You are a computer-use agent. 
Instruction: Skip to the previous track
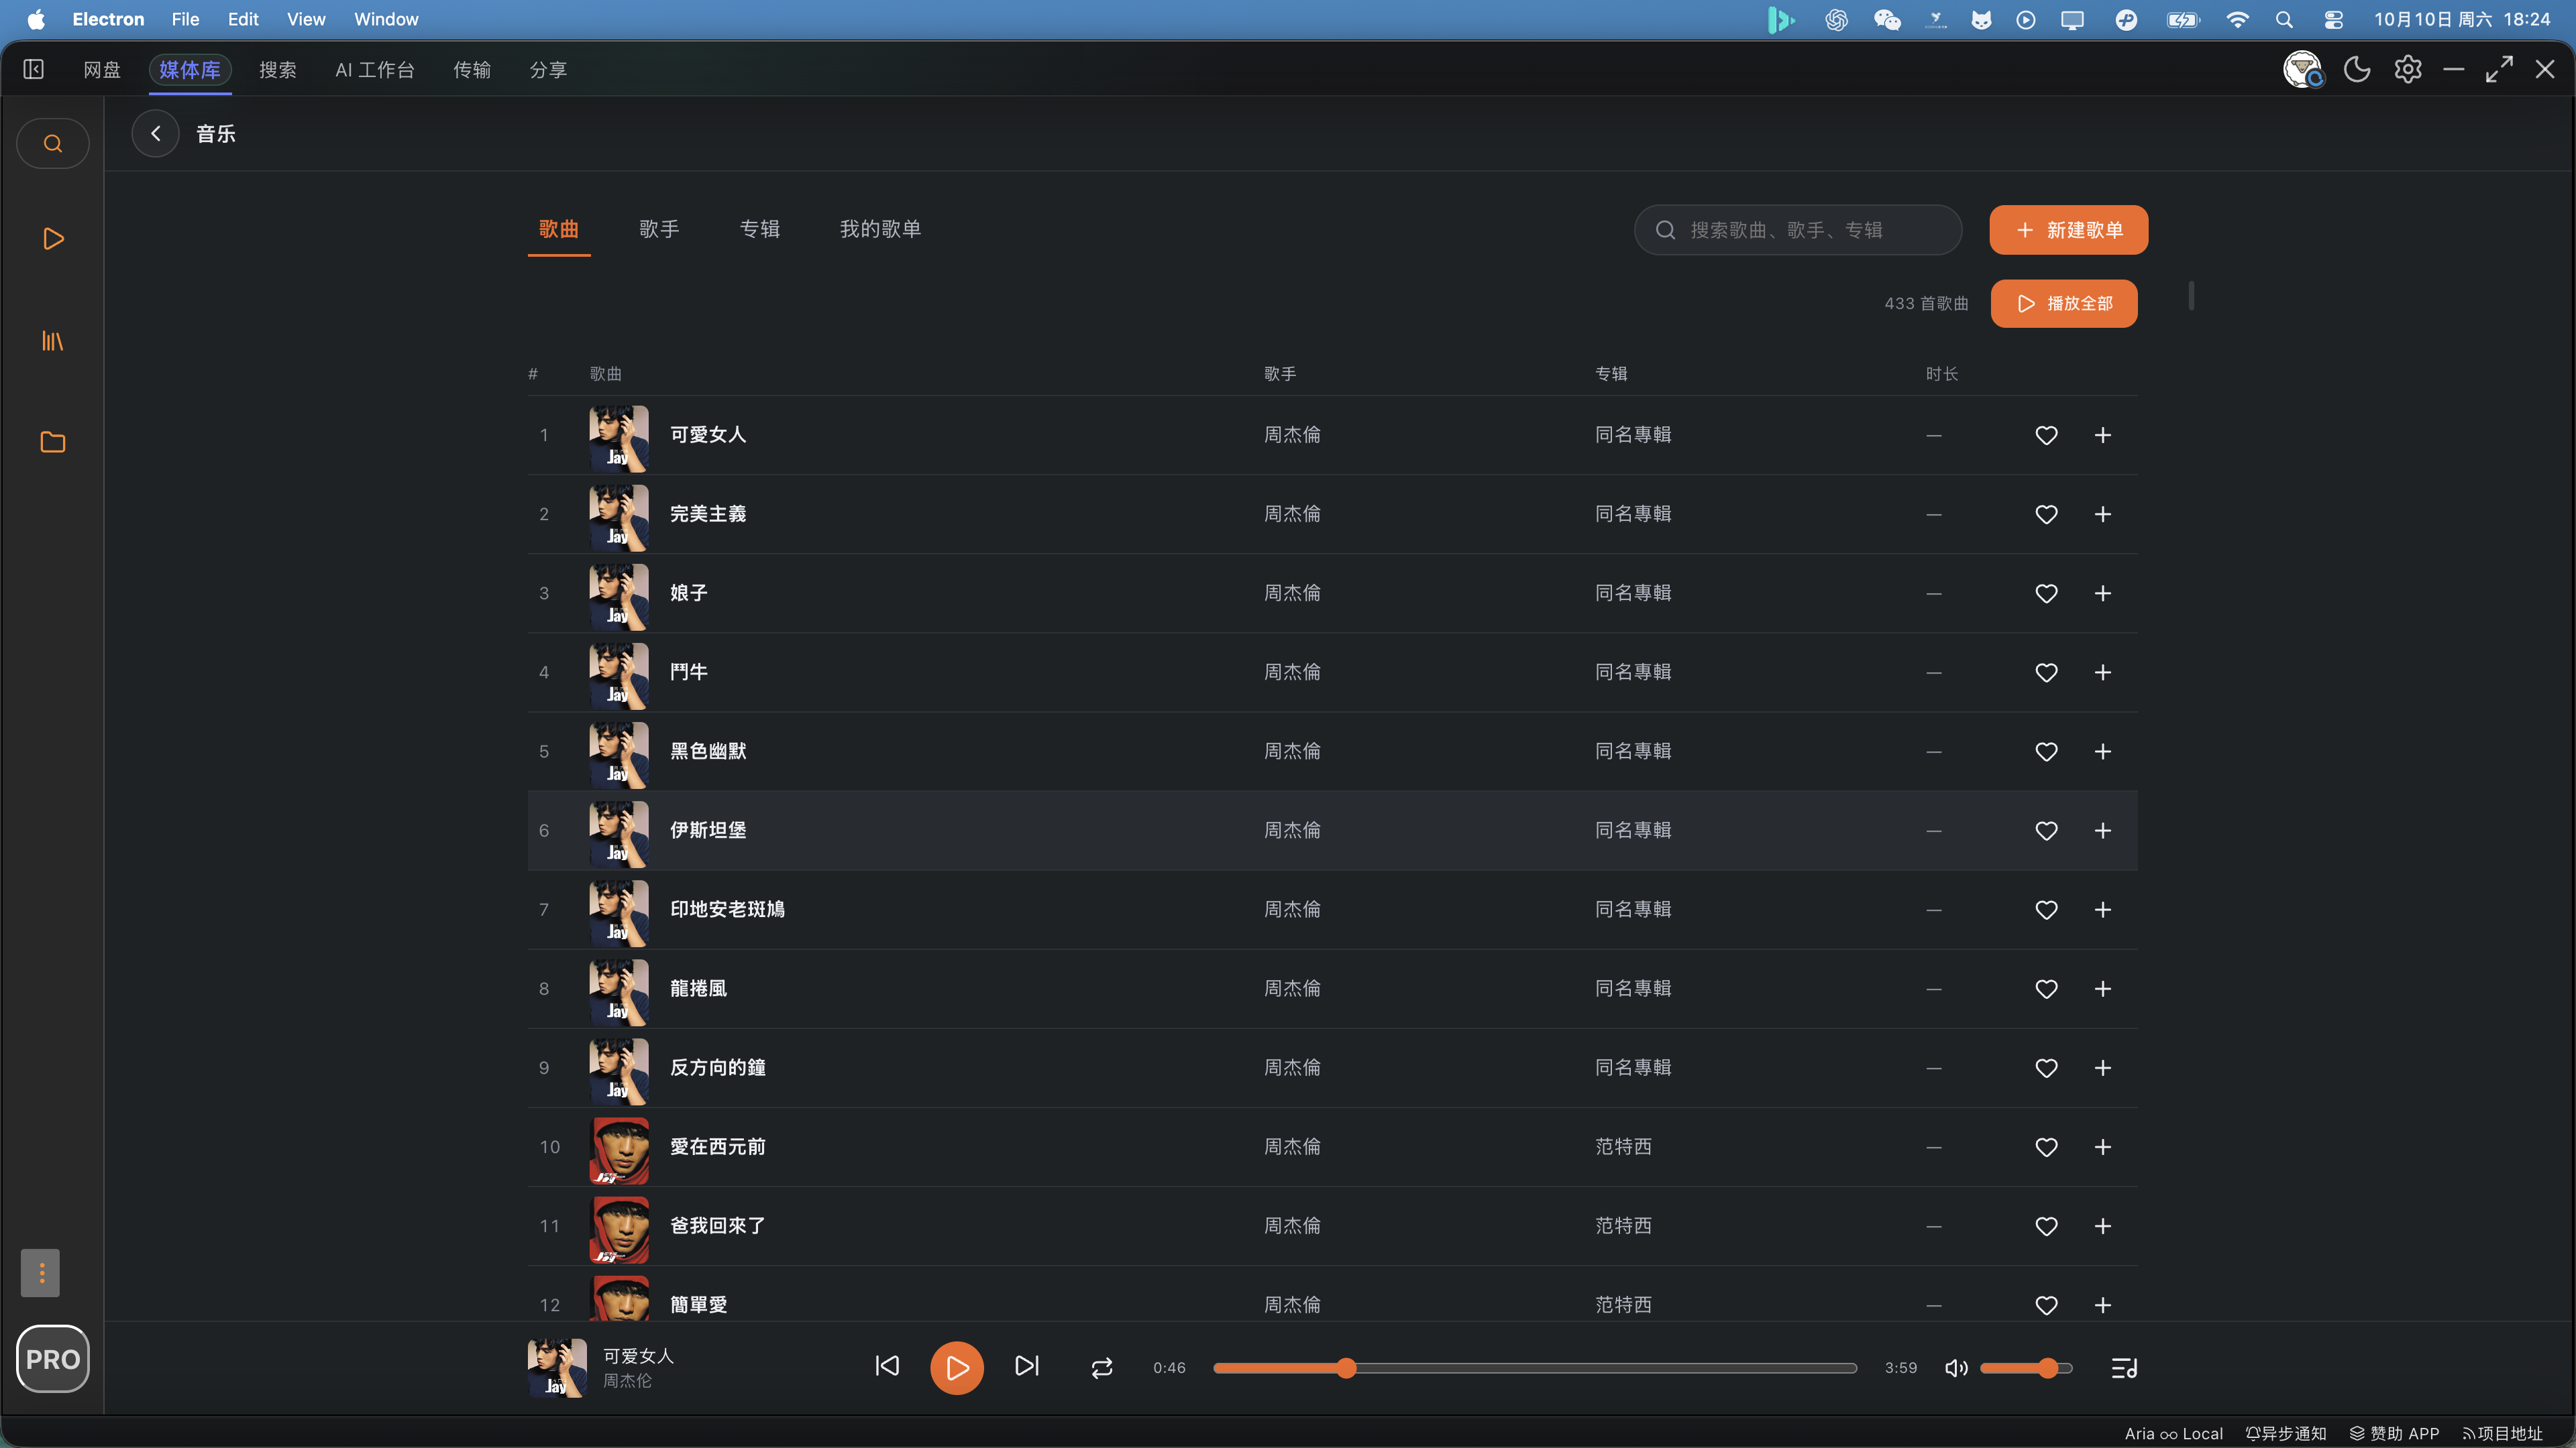(887, 1366)
